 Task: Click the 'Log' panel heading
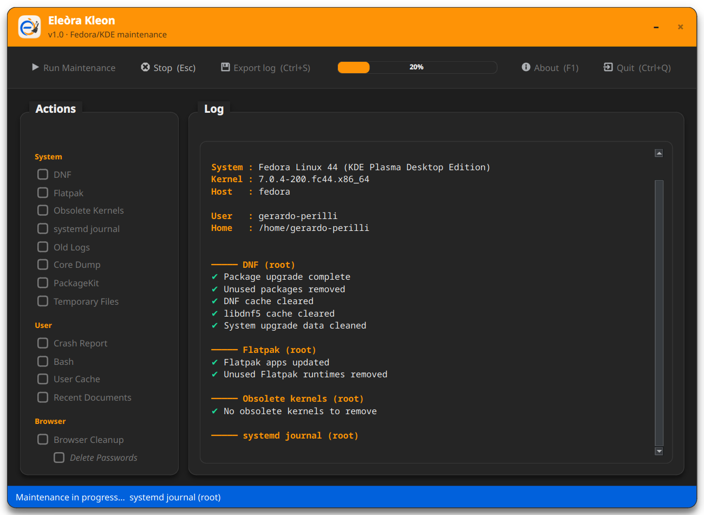(x=214, y=109)
